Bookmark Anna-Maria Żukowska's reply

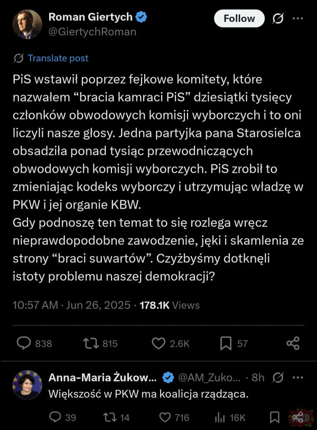tap(275, 417)
